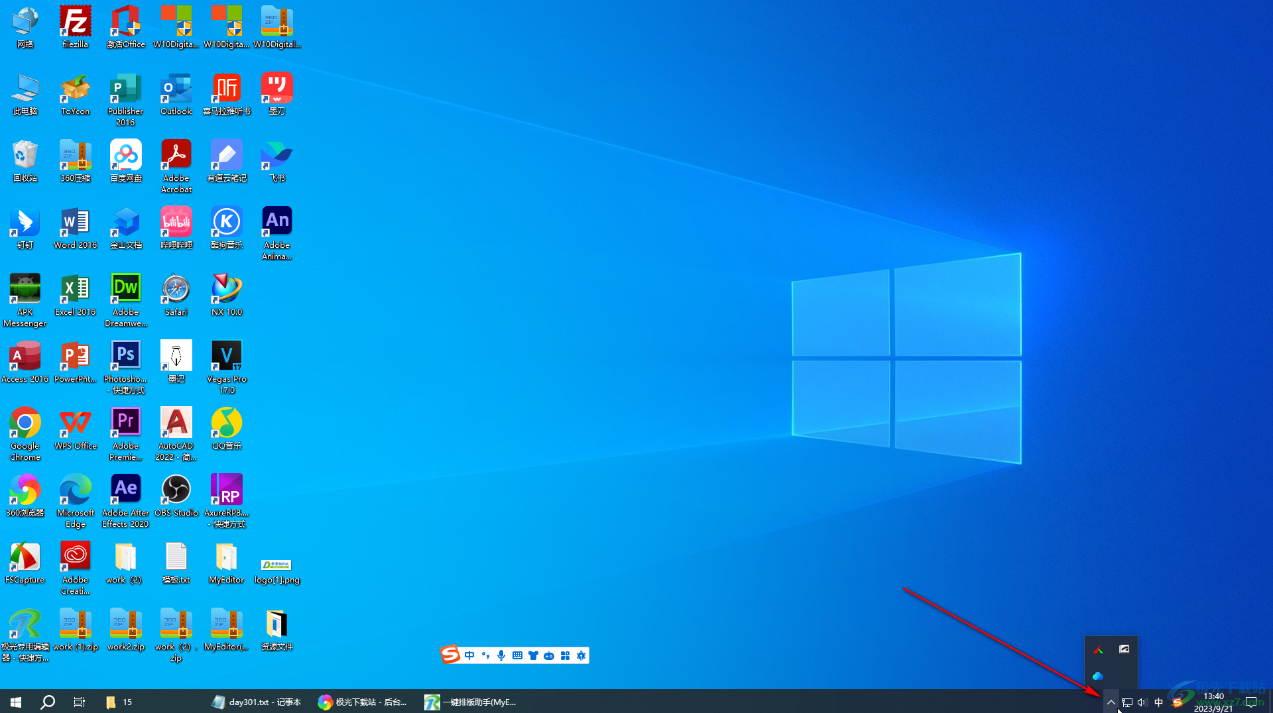Click the network tray icon

(x=1127, y=702)
